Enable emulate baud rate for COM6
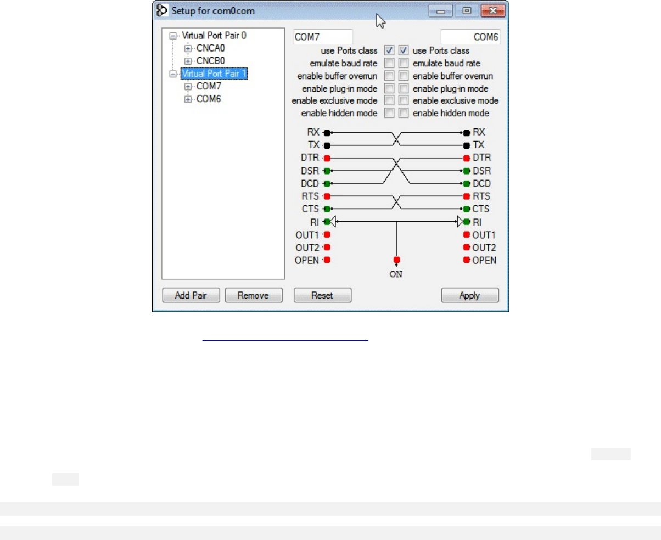The image size is (661, 540). (404, 63)
